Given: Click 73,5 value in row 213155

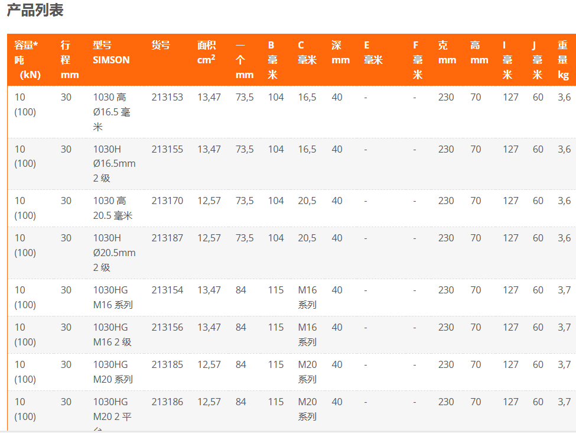Looking at the screenshot, I should tap(245, 149).
